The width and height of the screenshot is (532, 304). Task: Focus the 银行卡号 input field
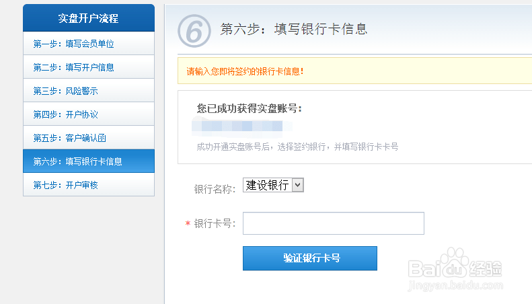point(333,223)
